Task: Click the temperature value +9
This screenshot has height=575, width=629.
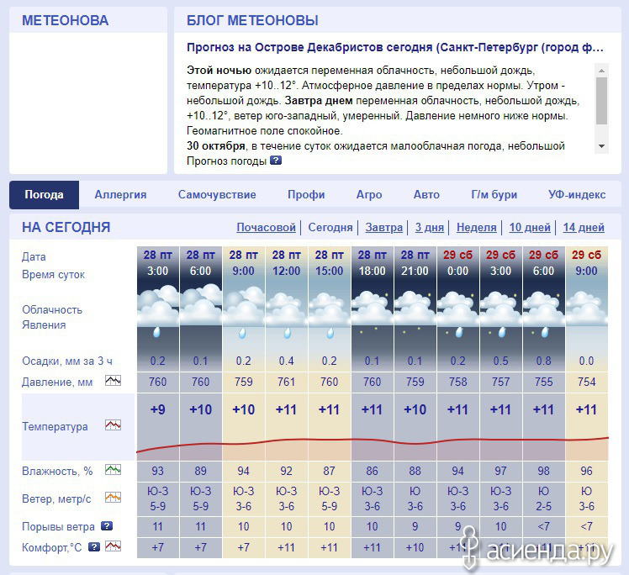Action: [157, 409]
